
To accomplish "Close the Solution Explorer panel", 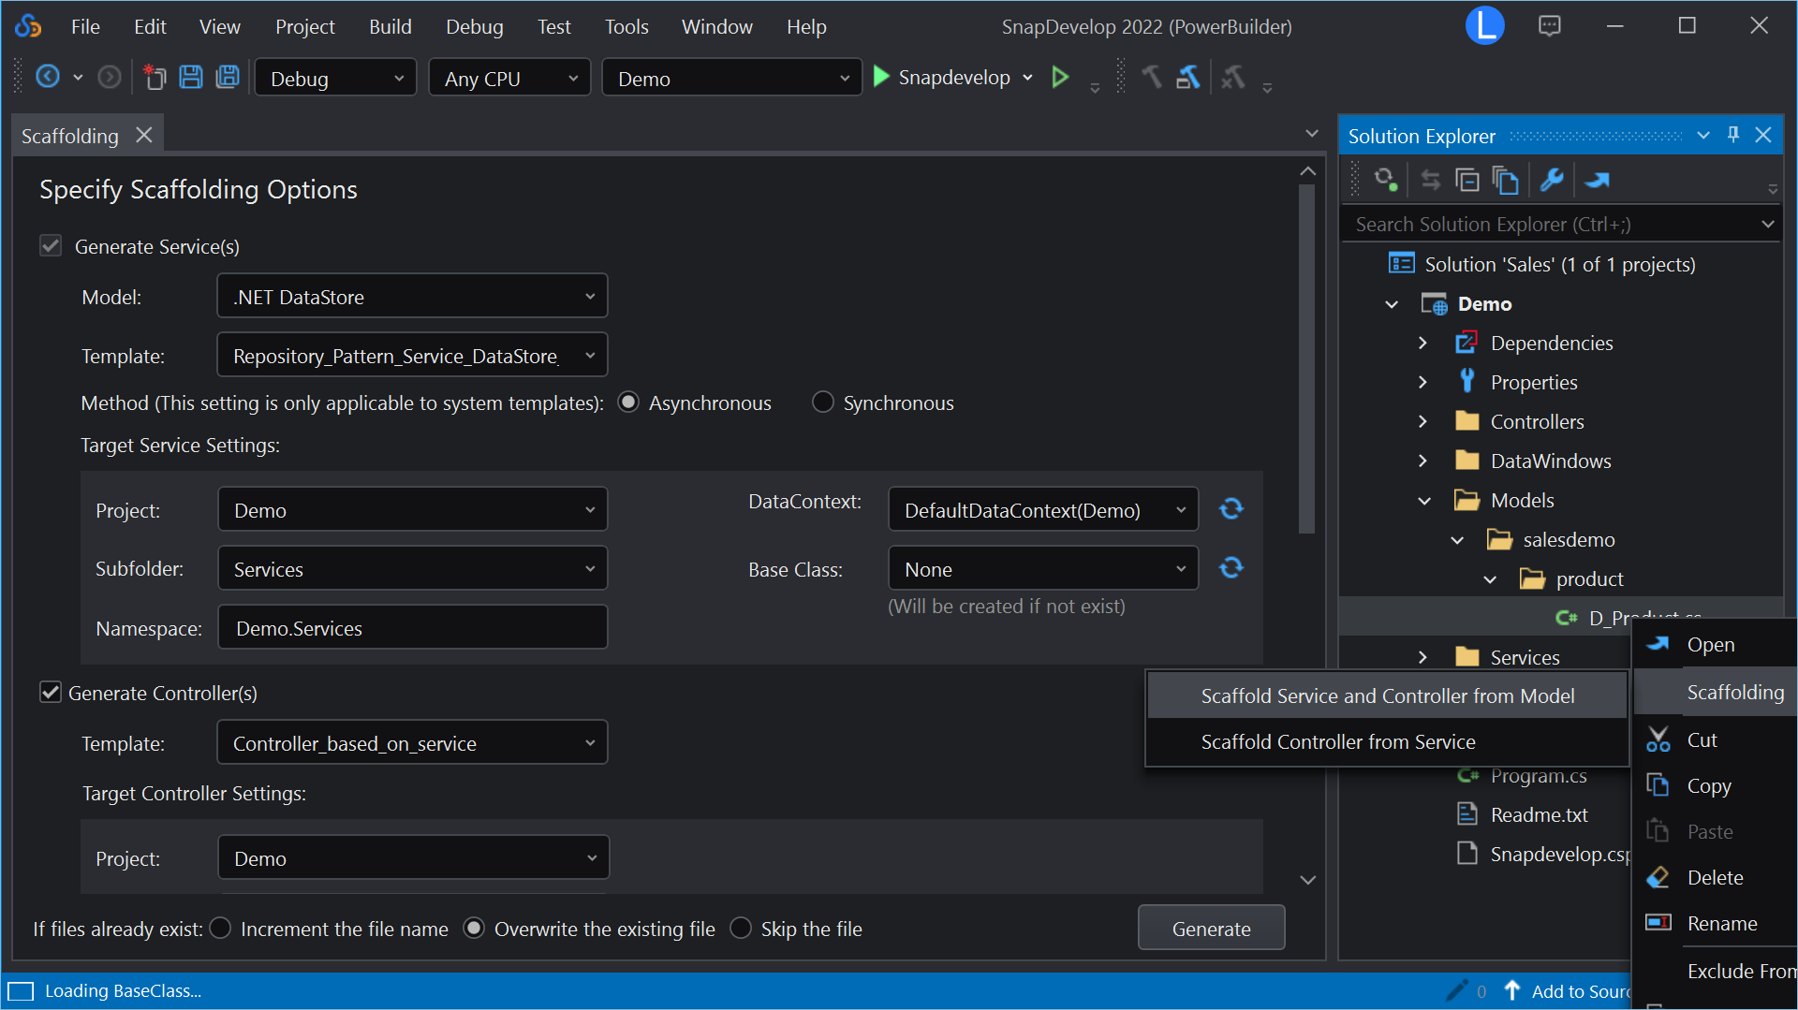I will tap(1763, 135).
